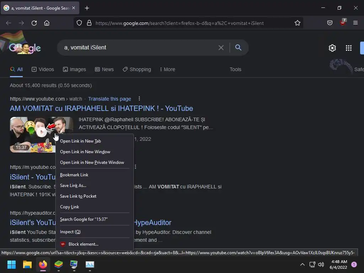Show hidden system tray icons
The image size is (364, 273).
[x=303, y=264]
